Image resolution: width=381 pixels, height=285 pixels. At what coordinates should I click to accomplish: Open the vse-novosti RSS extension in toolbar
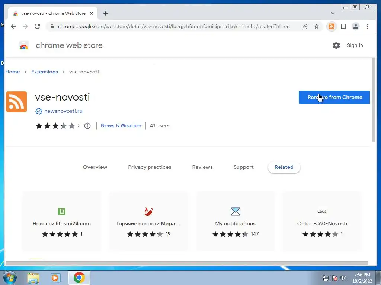click(x=332, y=26)
